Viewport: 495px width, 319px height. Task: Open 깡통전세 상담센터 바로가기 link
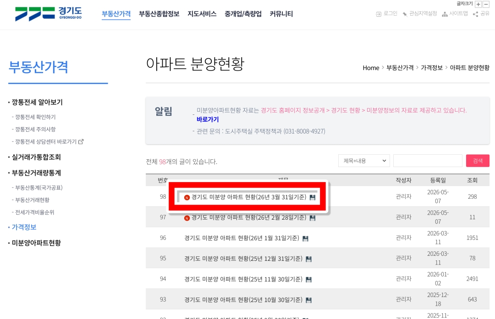point(46,141)
